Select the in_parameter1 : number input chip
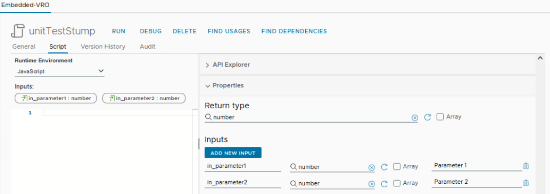The height and width of the screenshot is (194, 550). tap(56, 98)
